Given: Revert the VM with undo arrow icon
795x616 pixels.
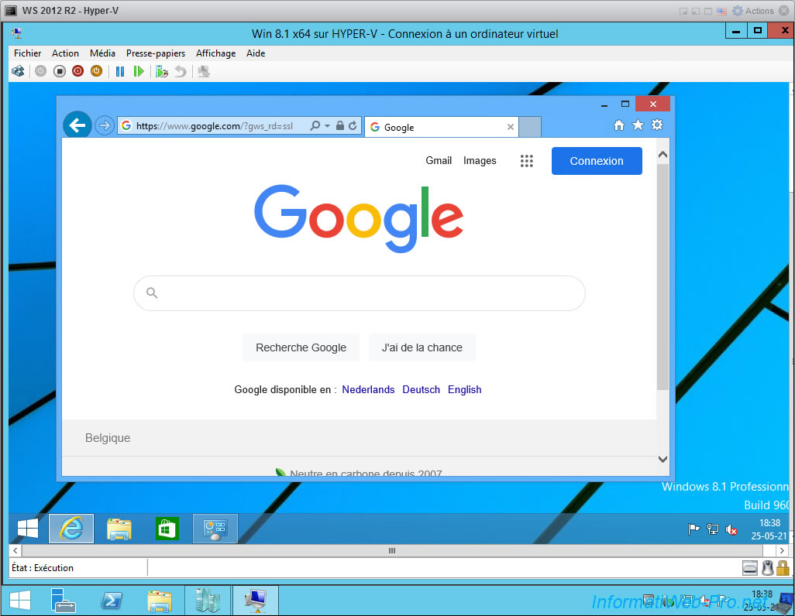Looking at the screenshot, I should (x=181, y=71).
